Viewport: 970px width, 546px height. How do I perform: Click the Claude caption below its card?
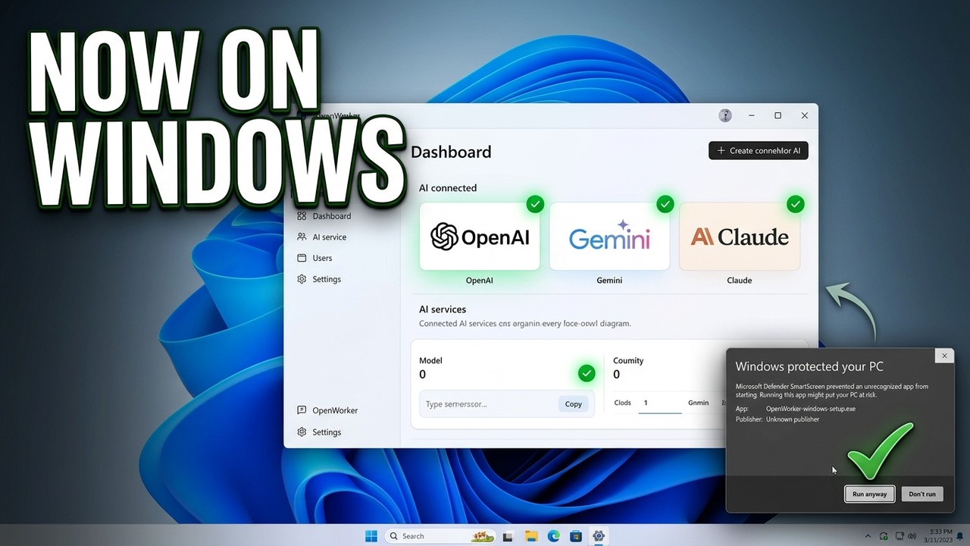point(740,281)
